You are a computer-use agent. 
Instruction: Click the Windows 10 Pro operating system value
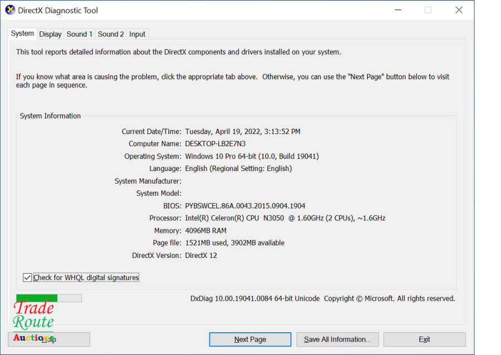point(252,156)
